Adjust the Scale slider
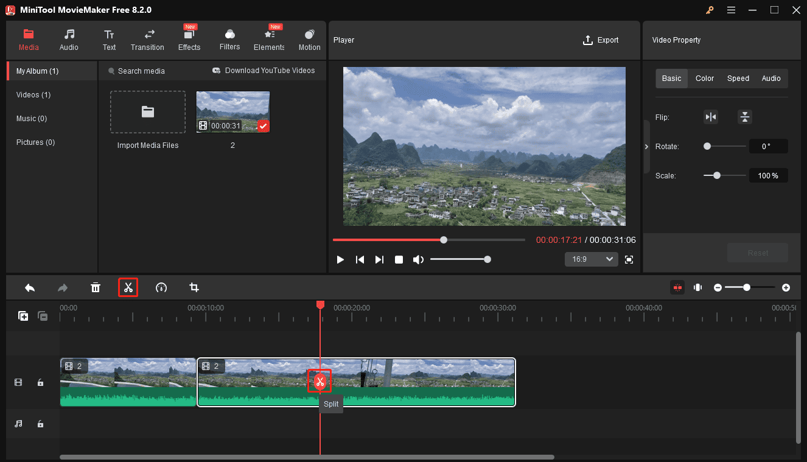 click(x=724, y=175)
